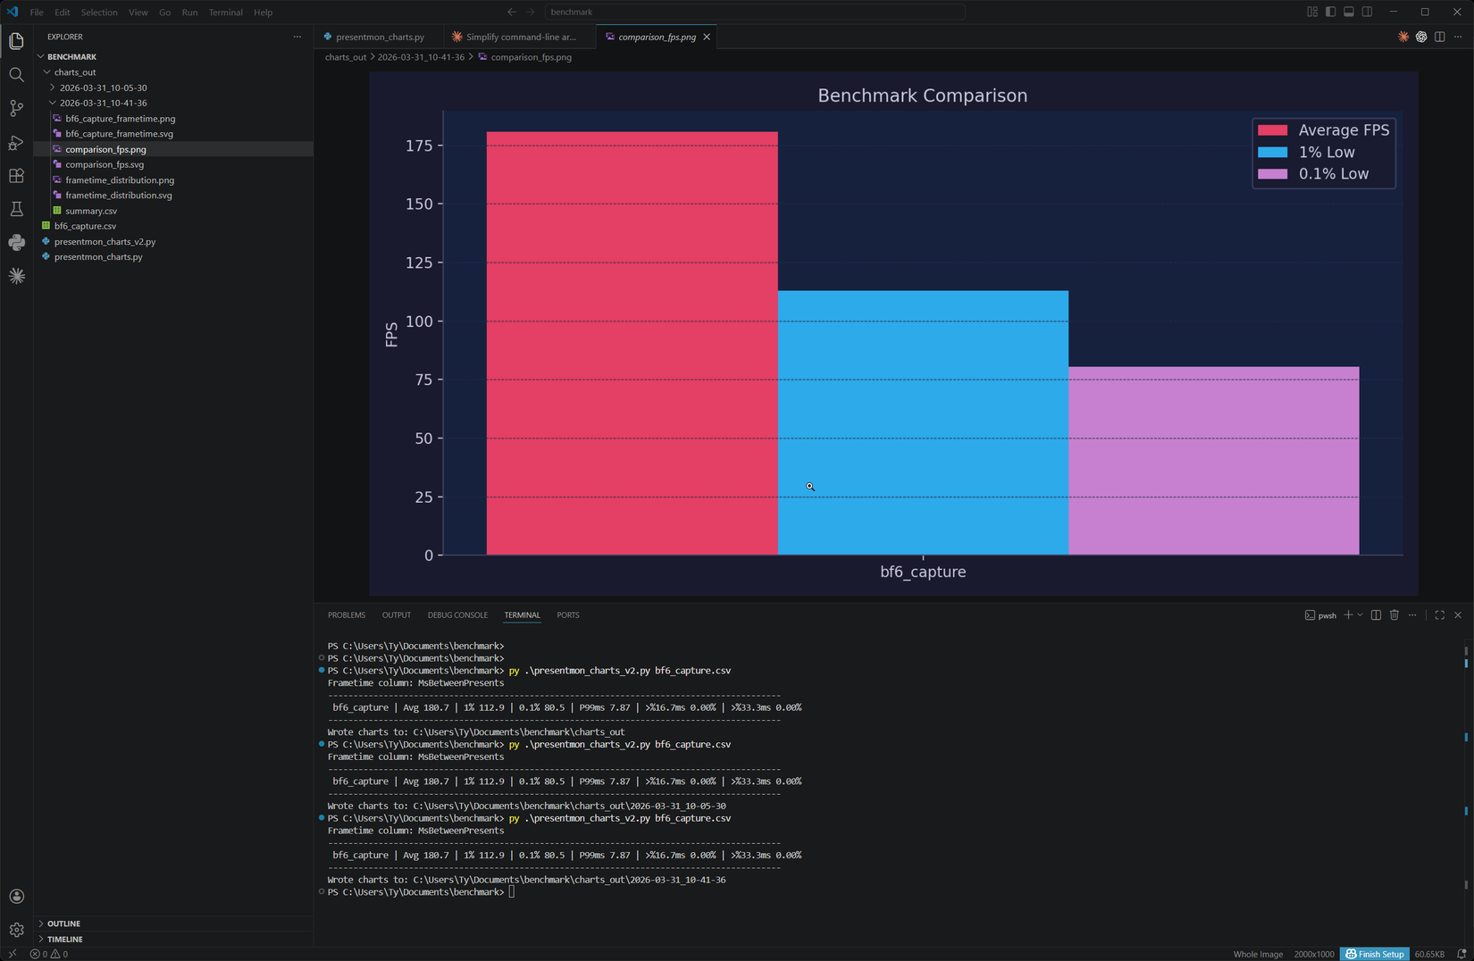This screenshot has height=961, width=1474.
Task: Click the 0.1% Low legend swatch
Action: 1272,174
